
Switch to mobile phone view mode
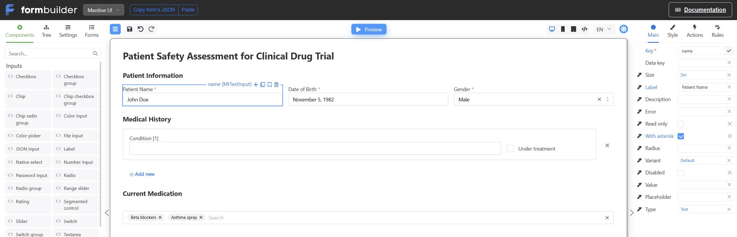coord(563,29)
